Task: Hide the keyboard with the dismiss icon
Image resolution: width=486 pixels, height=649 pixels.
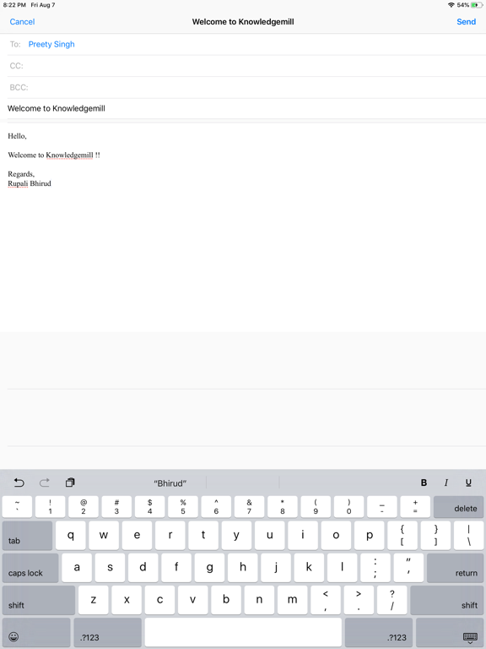Action: [x=450, y=632]
